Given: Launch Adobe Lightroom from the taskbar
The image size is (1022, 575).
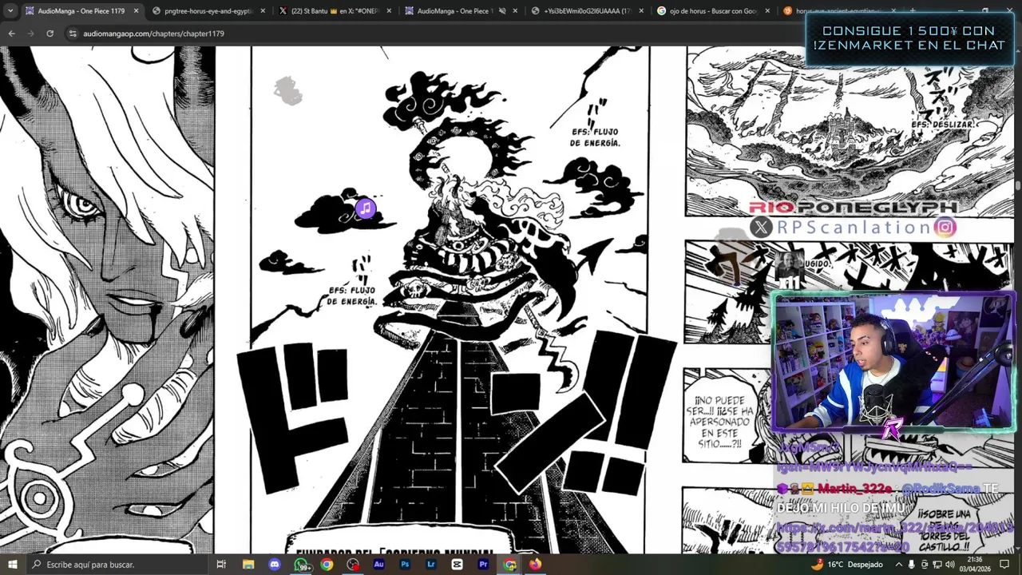Looking at the screenshot, I should tap(431, 565).
